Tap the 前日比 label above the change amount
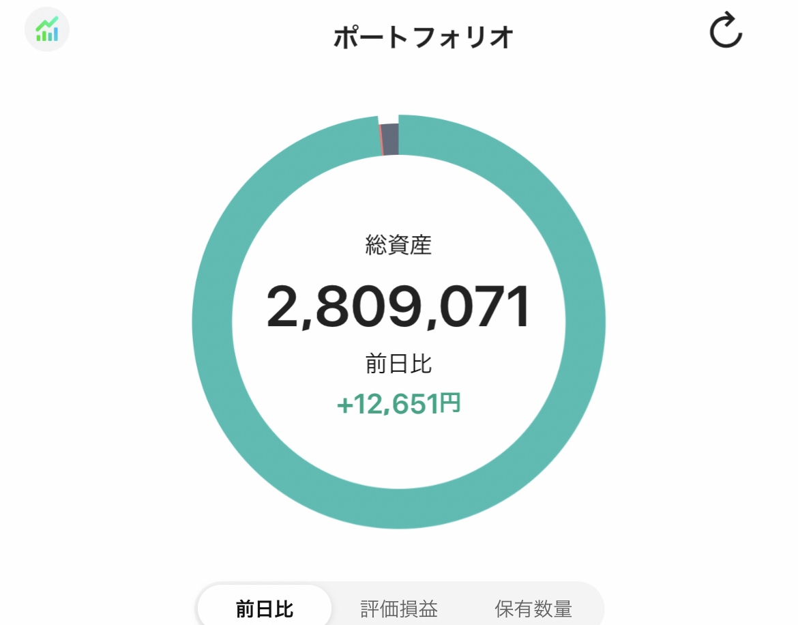The image size is (798, 625). [x=398, y=364]
